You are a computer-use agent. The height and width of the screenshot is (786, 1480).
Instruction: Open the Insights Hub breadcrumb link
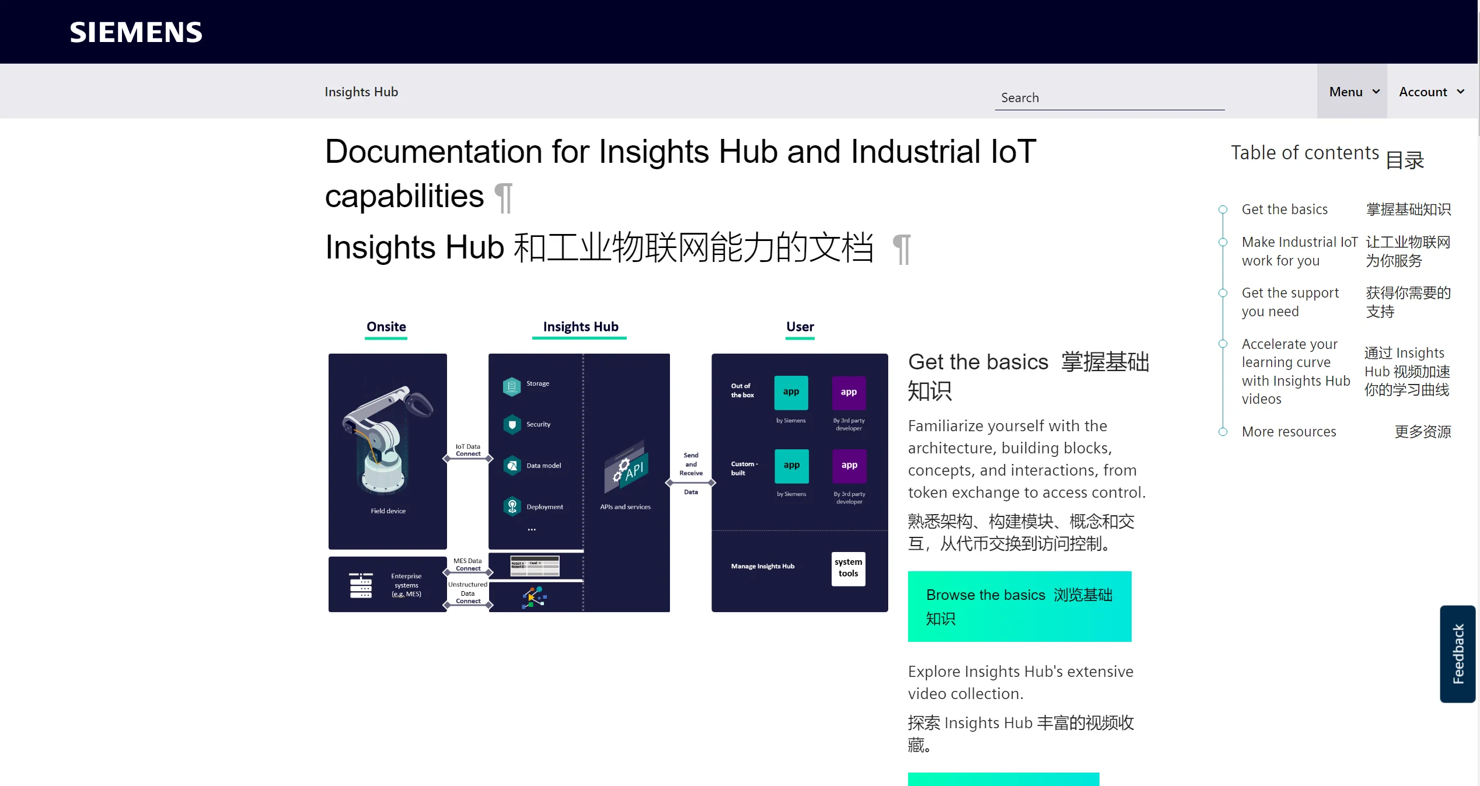click(361, 92)
